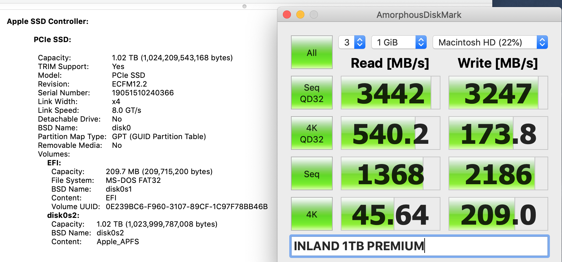Select the Content value Apple_APFS
Screen dimensions: 562x262
pos(118,241)
